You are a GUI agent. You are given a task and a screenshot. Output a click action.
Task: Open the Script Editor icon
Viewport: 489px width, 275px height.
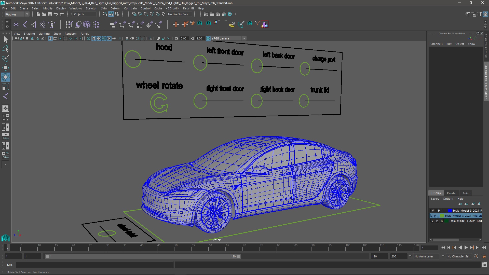(484, 265)
